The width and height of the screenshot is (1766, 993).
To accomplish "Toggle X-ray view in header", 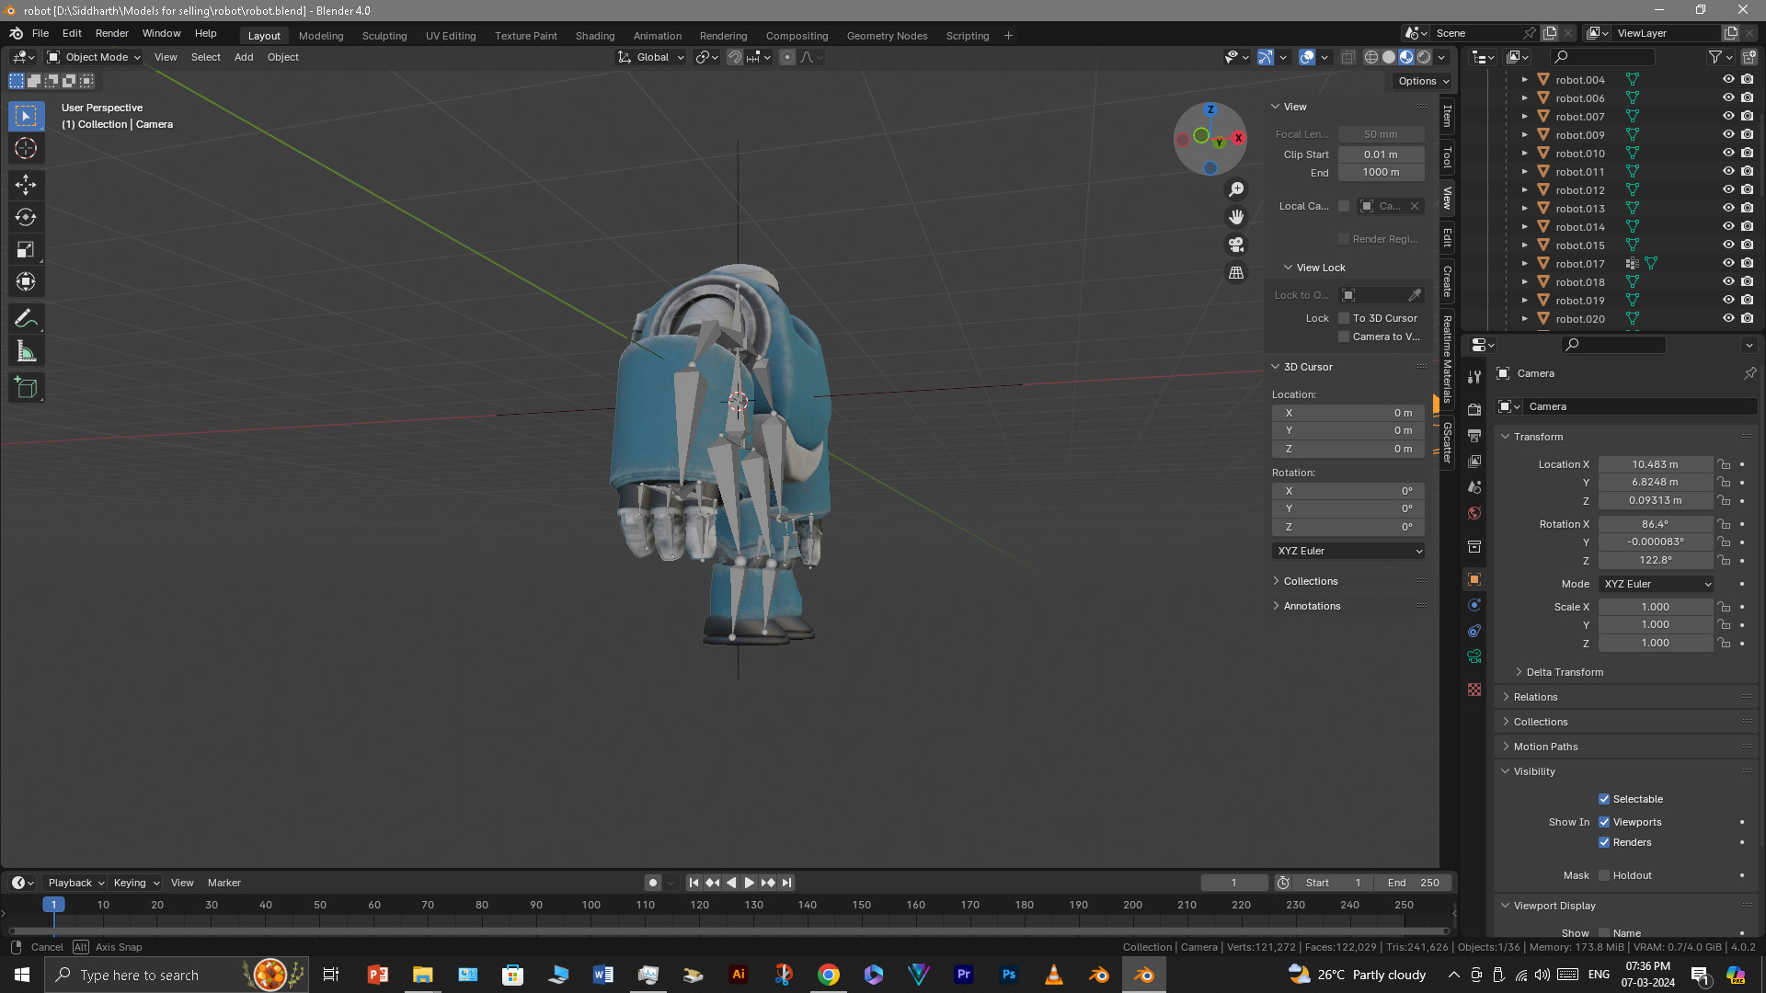I will tap(1347, 57).
